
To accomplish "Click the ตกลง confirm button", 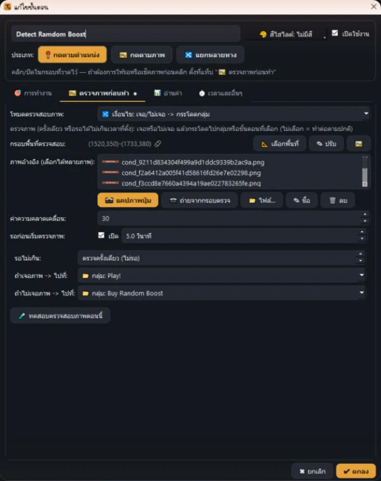I will click(x=356, y=471).
